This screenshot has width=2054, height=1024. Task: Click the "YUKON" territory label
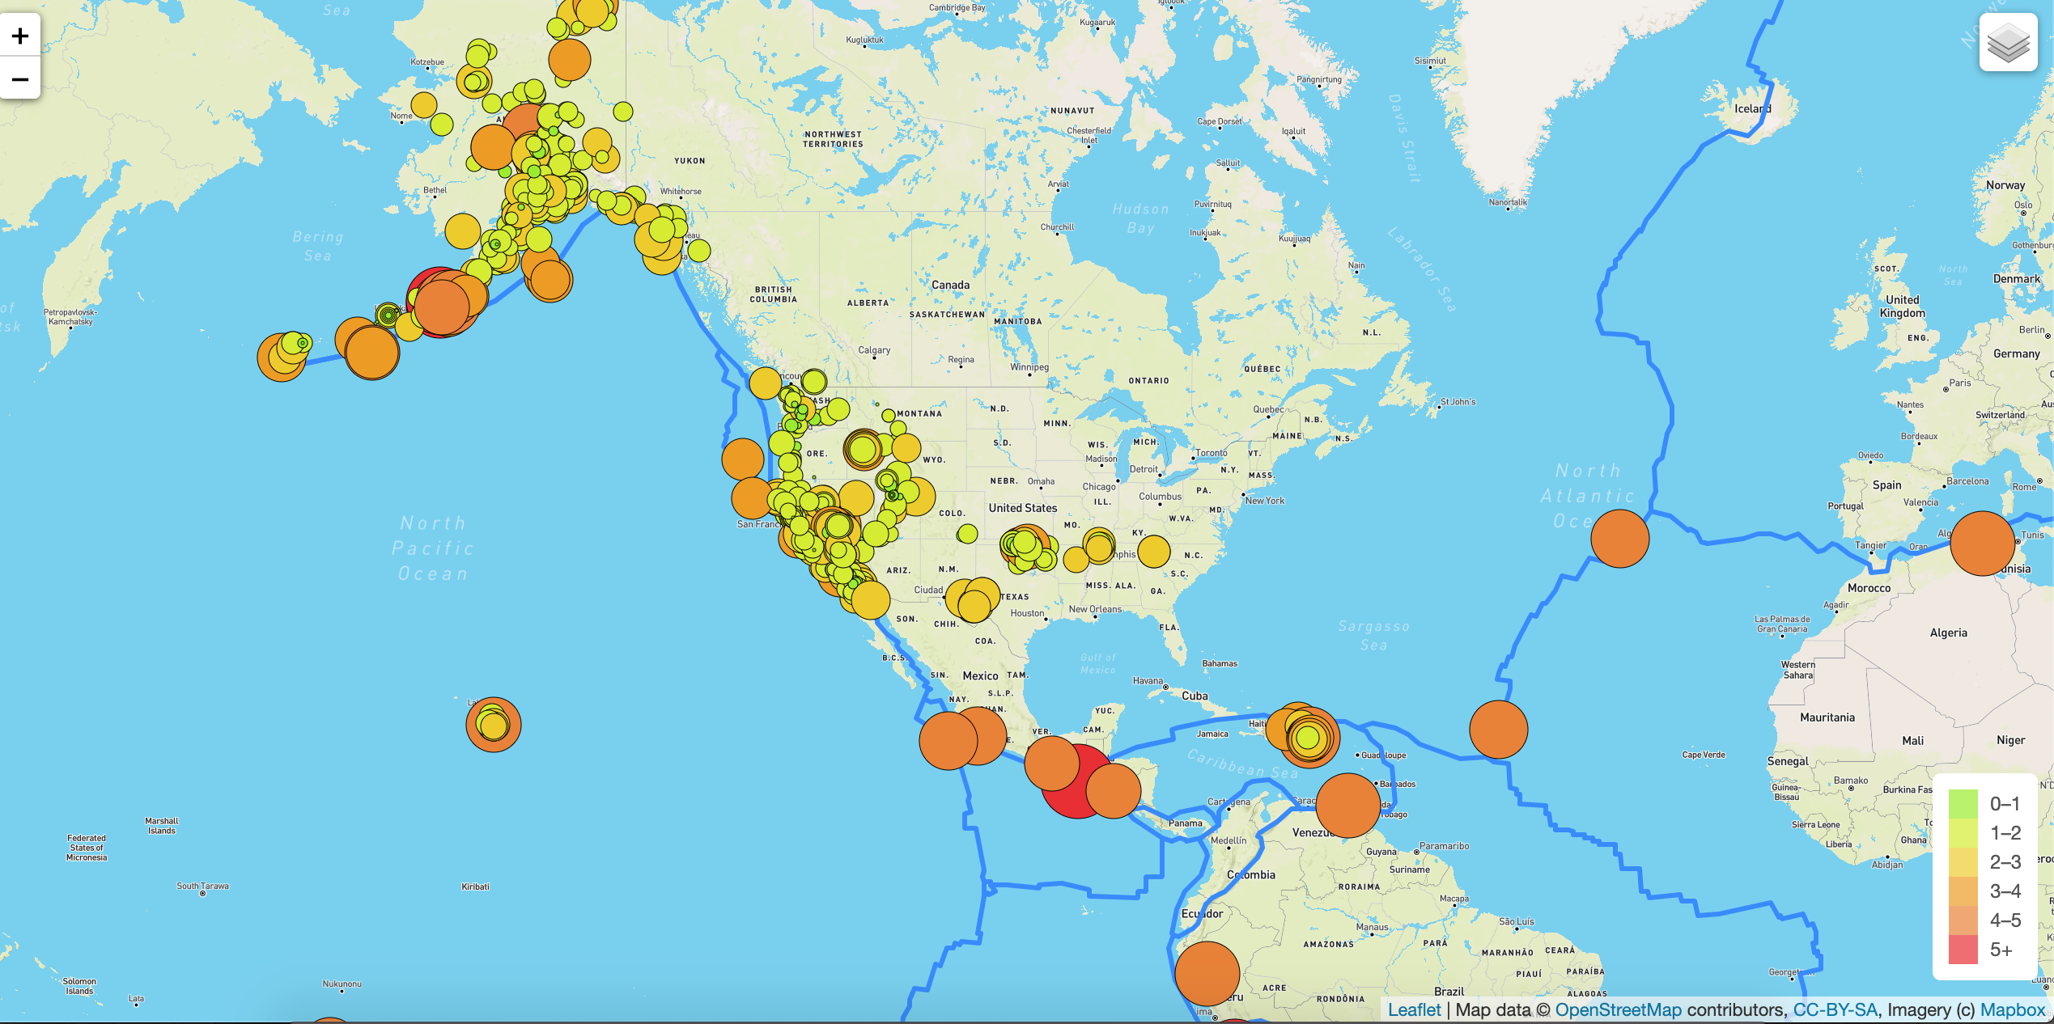[x=690, y=161]
